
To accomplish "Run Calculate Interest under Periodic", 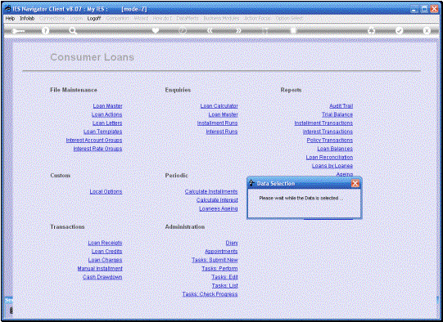I will 217,200.
